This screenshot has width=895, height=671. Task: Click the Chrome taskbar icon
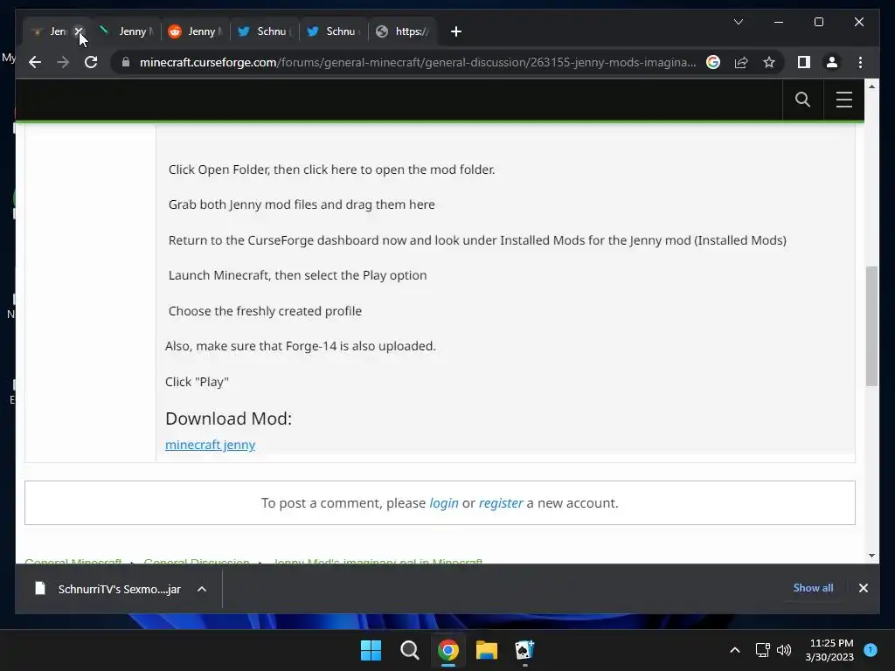[x=448, y=650]
